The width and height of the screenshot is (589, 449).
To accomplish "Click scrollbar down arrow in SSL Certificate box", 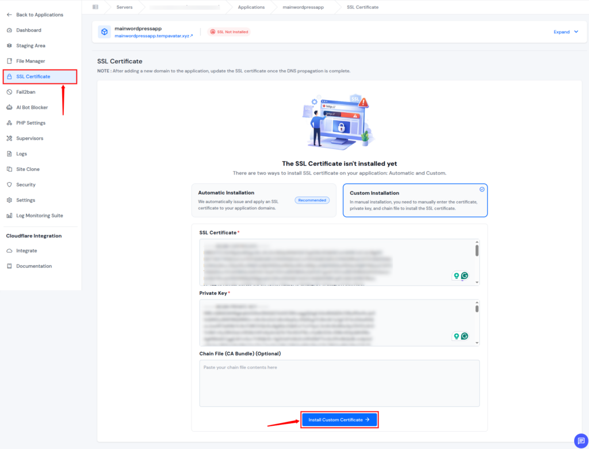I will pyautogui.click(x=477, y=282).
